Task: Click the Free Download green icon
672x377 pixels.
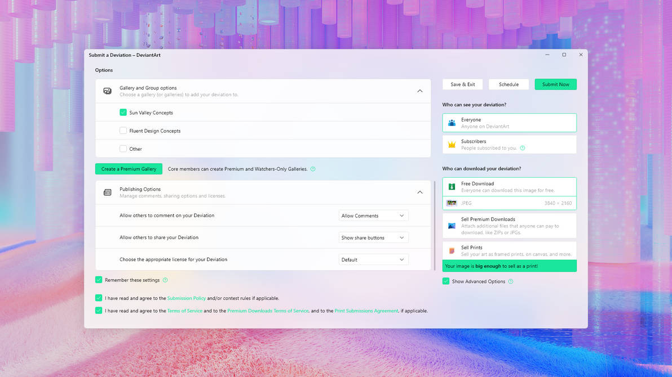Action: (452, 187)
